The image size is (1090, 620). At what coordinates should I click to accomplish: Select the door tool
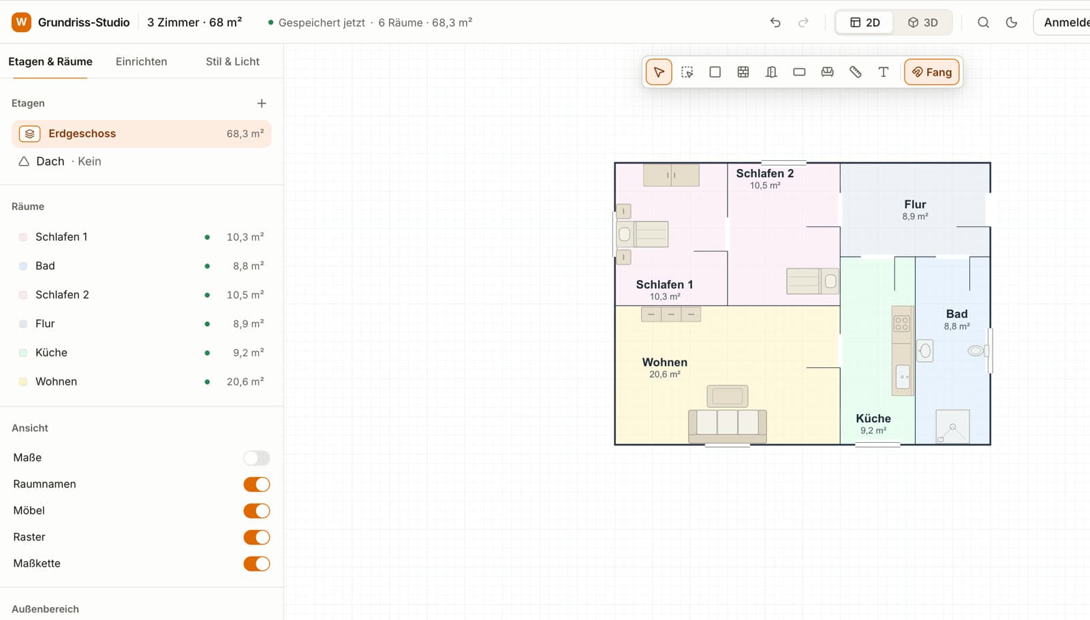click(771, 72)
